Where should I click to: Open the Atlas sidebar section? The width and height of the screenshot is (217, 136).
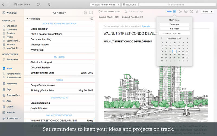(10, 101)
